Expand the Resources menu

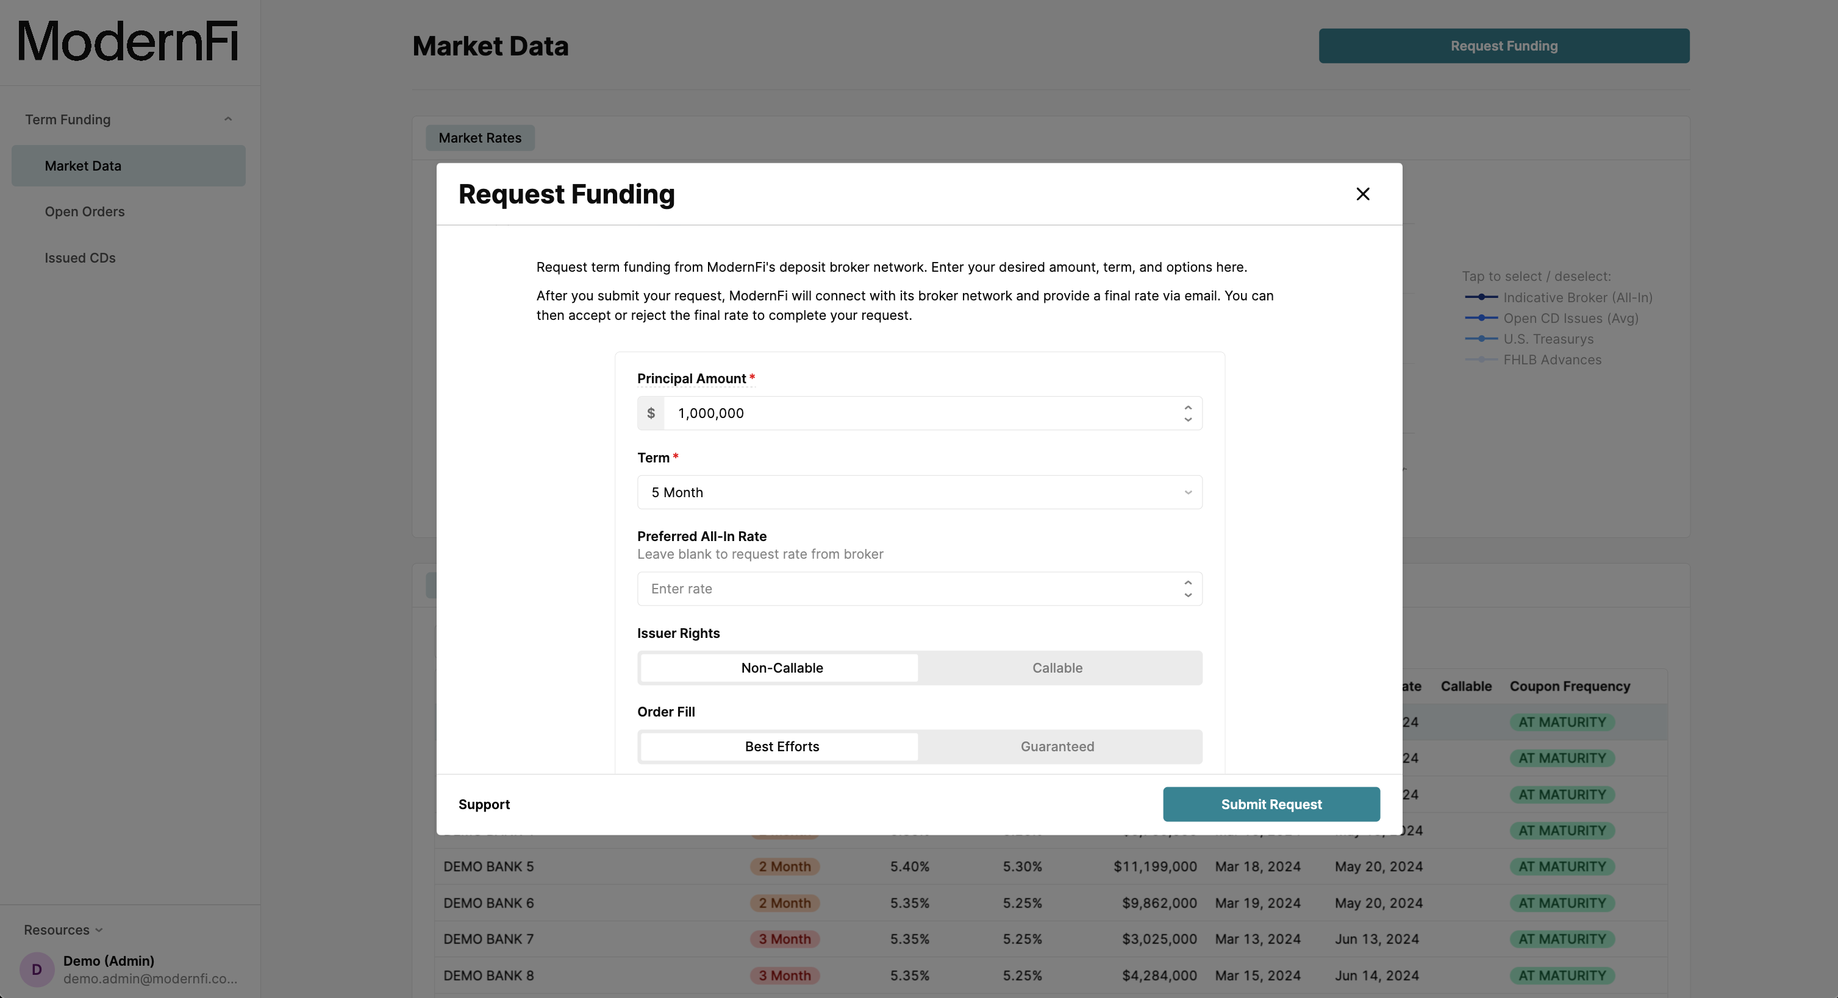[62, 929]
